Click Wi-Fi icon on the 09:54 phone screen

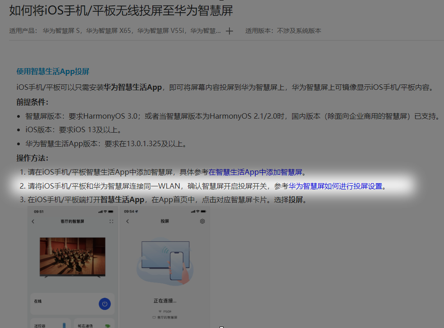click(x=197, y=212)
